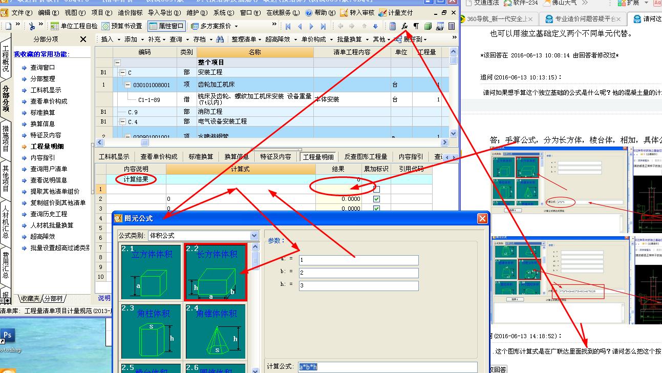Click the list view icon at toolbar end
The image size is (662, 373).
[452, 26]
